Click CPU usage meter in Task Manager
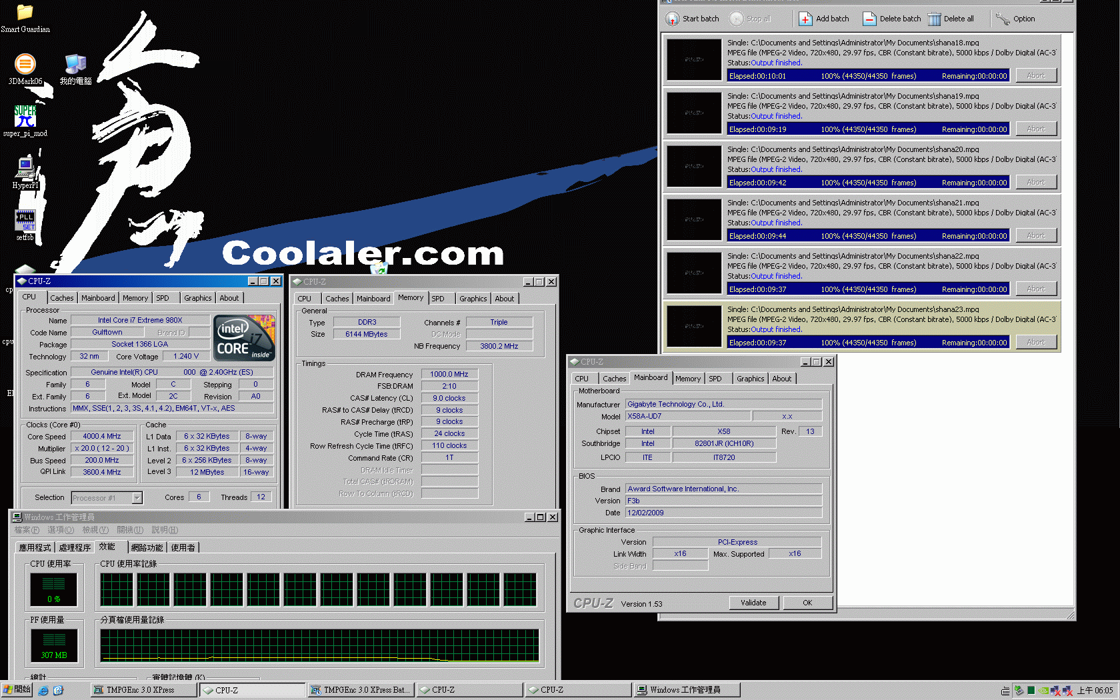The height and width of the screenshot is (700, 1120). click(x=54, y=590)
